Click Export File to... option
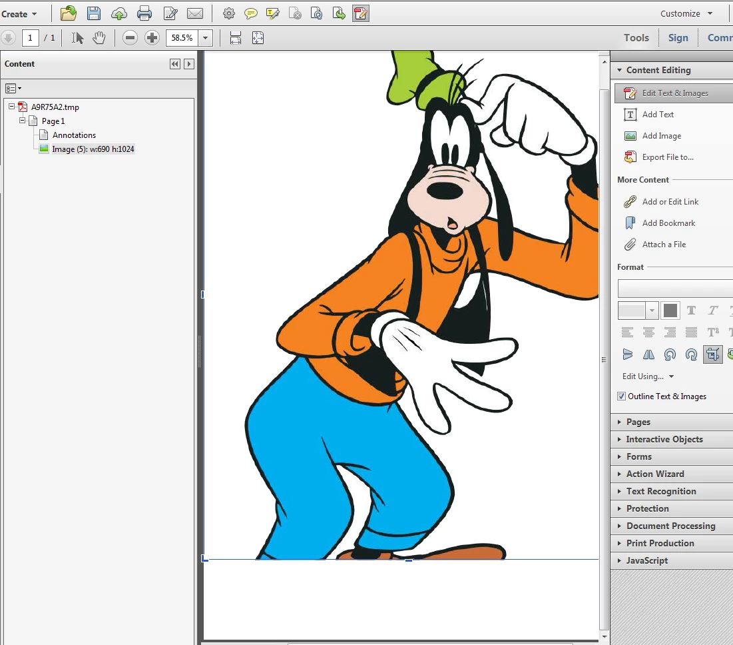This screenshot has width=733, height=645. (x=667, y=157)
